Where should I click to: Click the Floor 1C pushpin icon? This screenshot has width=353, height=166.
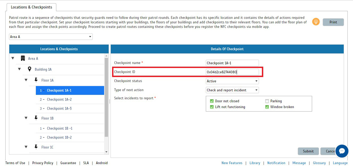tap(36, 147)
